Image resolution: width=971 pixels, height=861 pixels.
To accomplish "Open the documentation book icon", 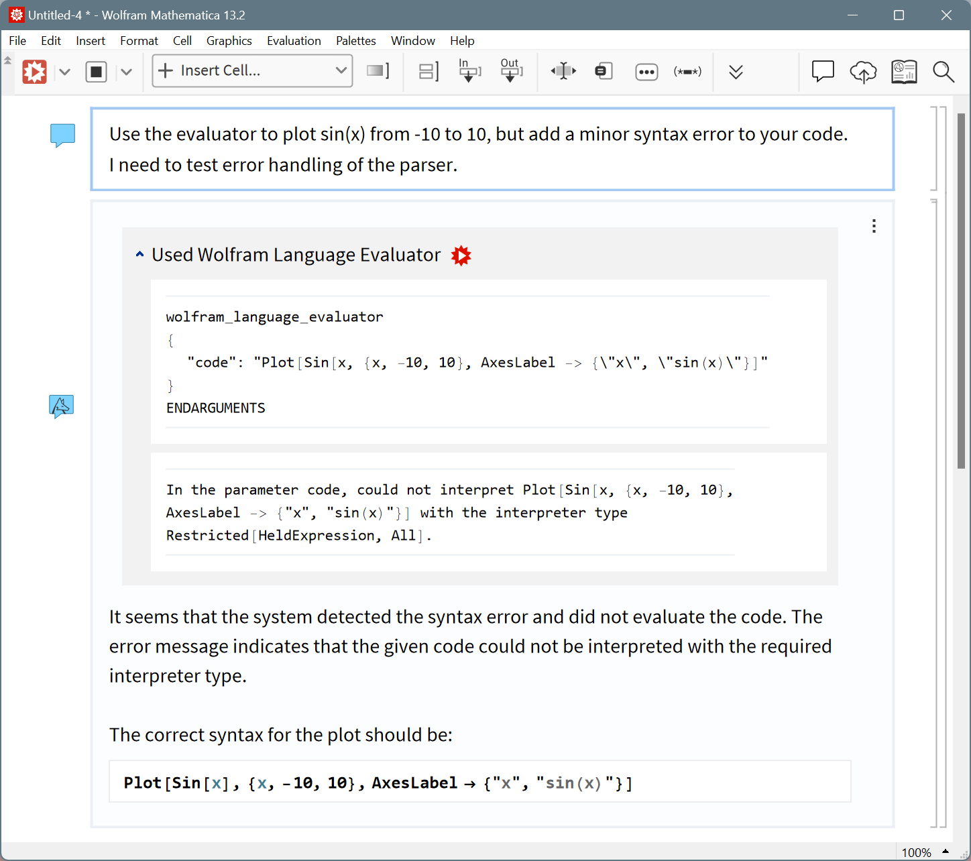I will coord(904,72).
